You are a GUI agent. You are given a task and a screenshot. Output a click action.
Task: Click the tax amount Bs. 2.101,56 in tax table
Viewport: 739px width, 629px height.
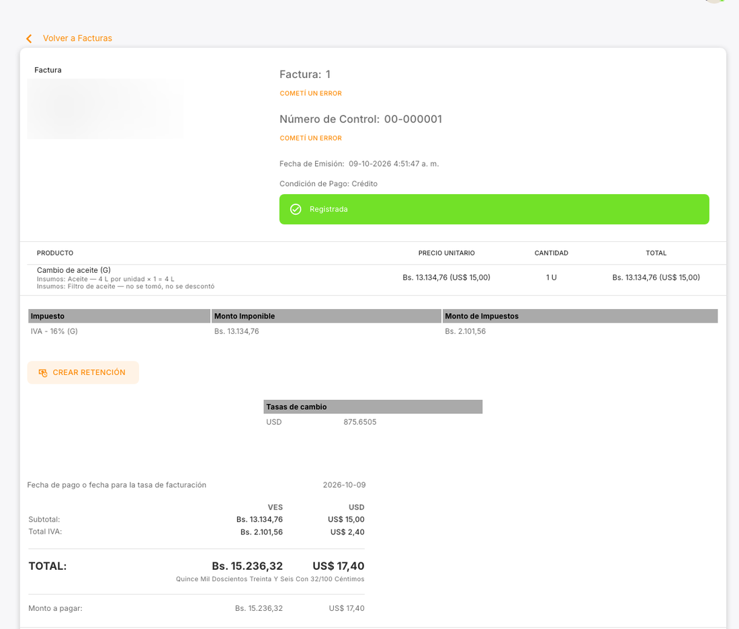[x=465, y=331]
